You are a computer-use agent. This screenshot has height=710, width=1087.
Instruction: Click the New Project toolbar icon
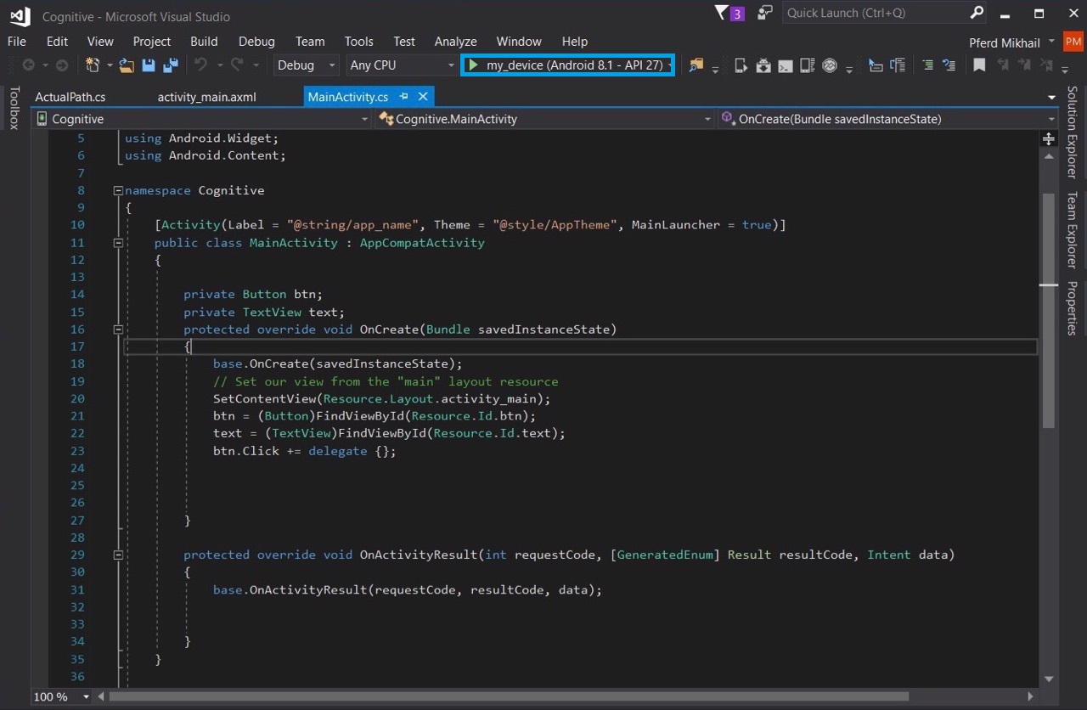pos(92,65)
